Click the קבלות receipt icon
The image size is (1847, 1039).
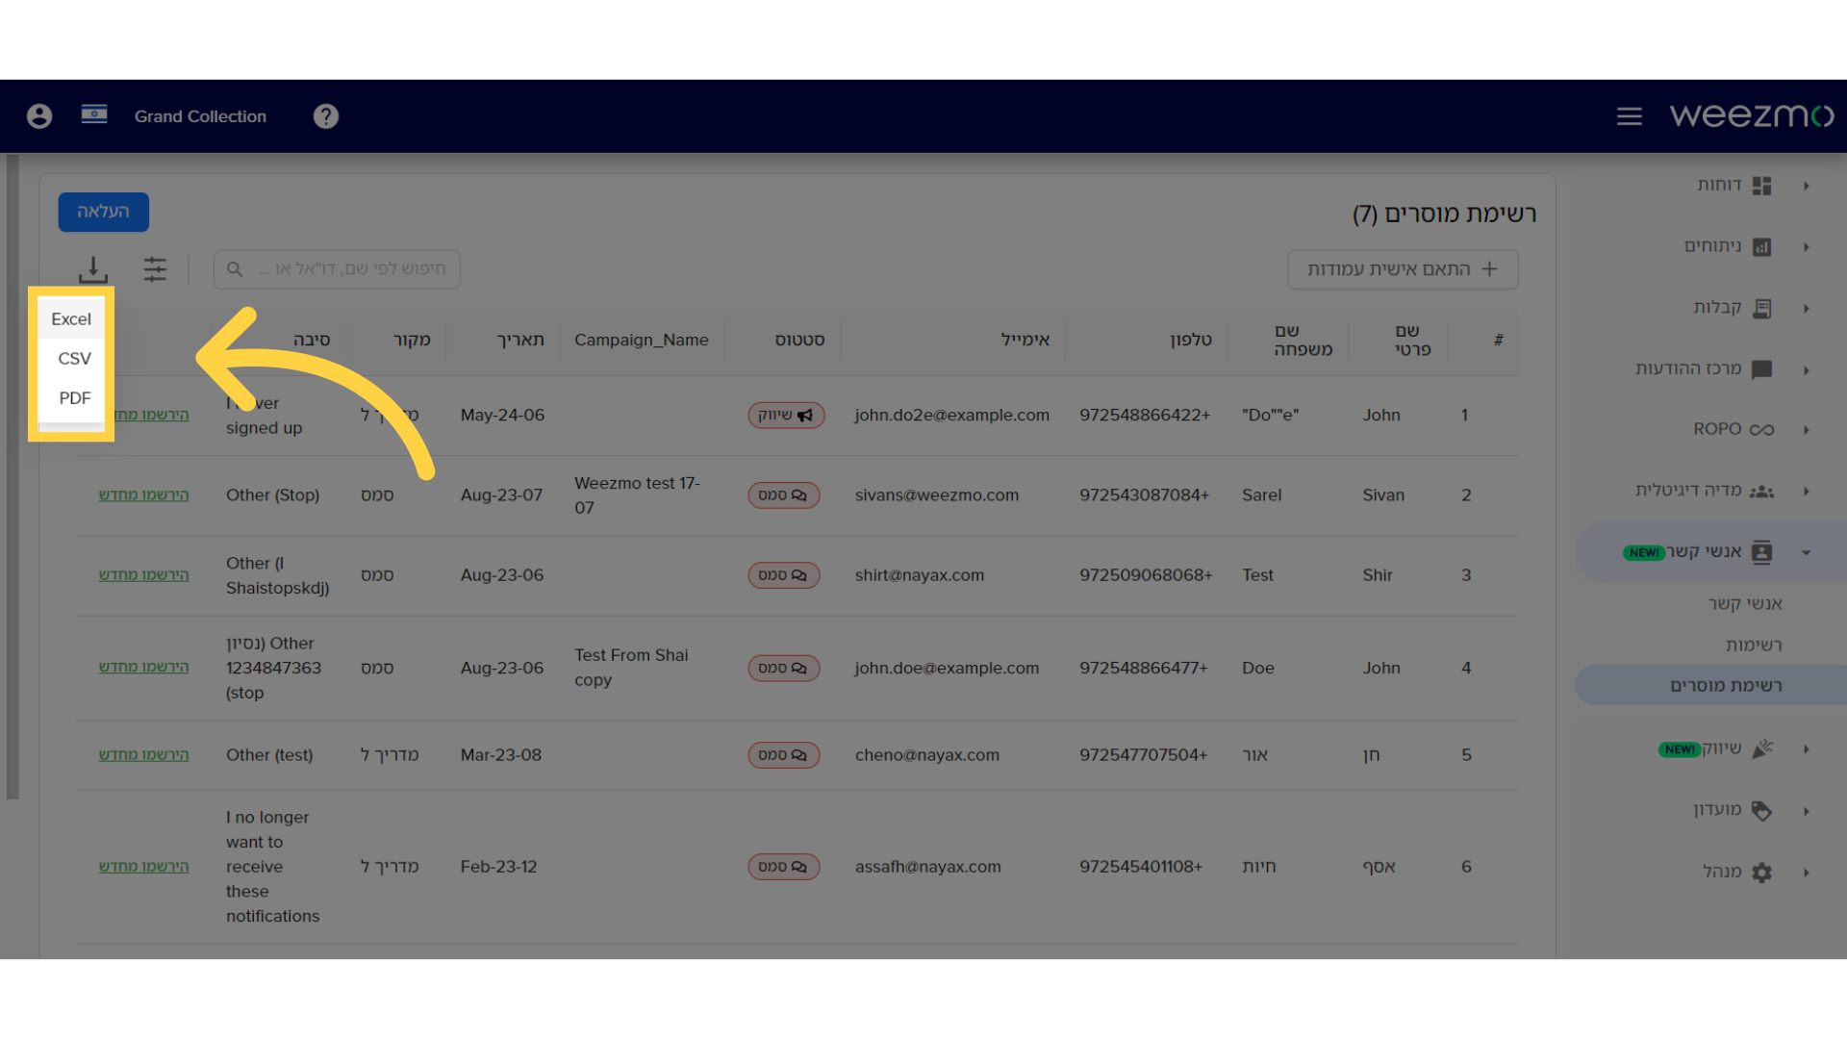(1762, 309)
